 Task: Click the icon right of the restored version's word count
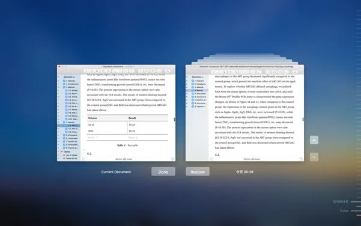coord(301,159)
